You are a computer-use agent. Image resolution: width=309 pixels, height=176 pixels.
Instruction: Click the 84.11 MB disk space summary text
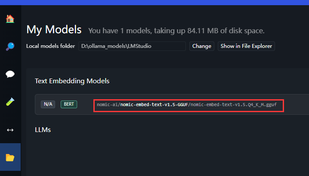pyautogui.click(x=176, y=31)
